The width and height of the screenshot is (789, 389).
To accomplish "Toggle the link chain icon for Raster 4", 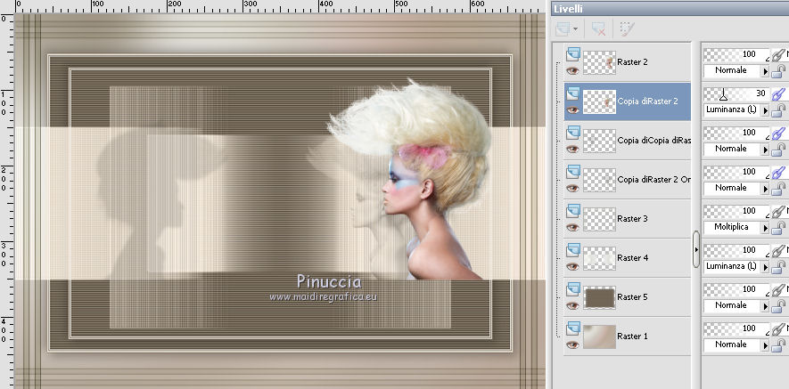I will (x=778, y=250).
